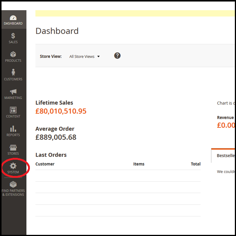Image resolution: width=236 pixels, height=236 pixels.
Task: Open the Dashboard sidebar icon
Action: (x=13, y=20)
